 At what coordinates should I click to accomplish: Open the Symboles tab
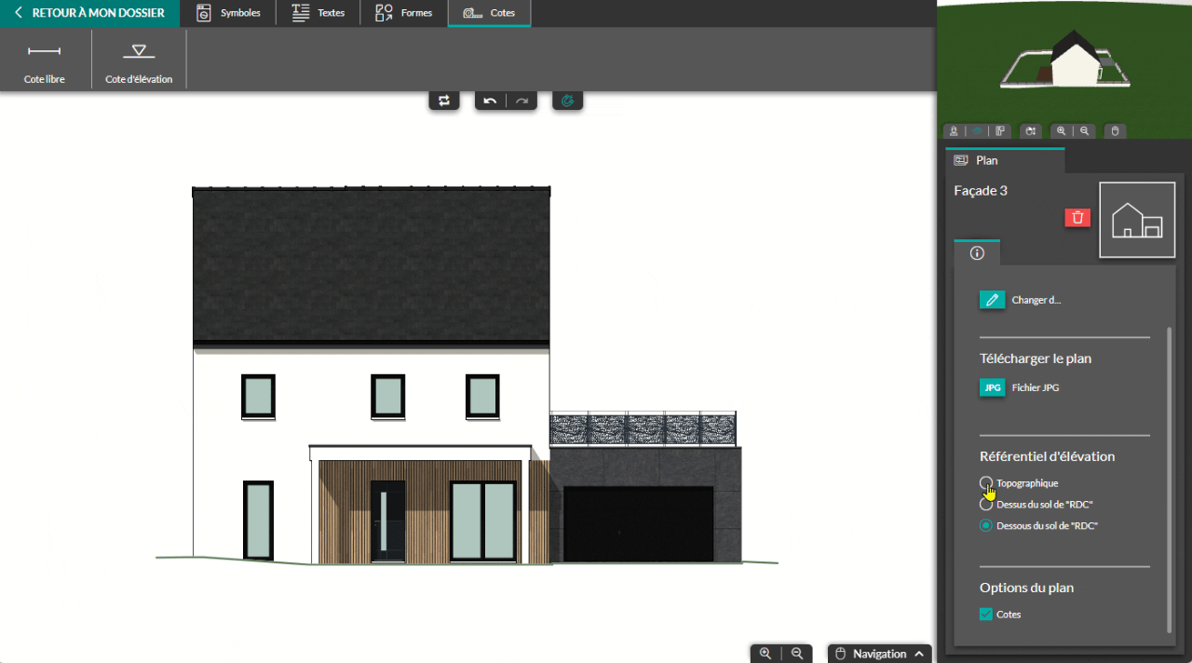tap(229, 13)
